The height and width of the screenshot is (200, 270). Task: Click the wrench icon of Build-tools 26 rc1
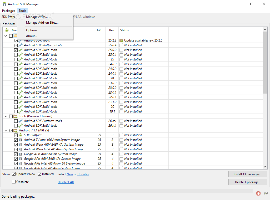pos(21,126)
